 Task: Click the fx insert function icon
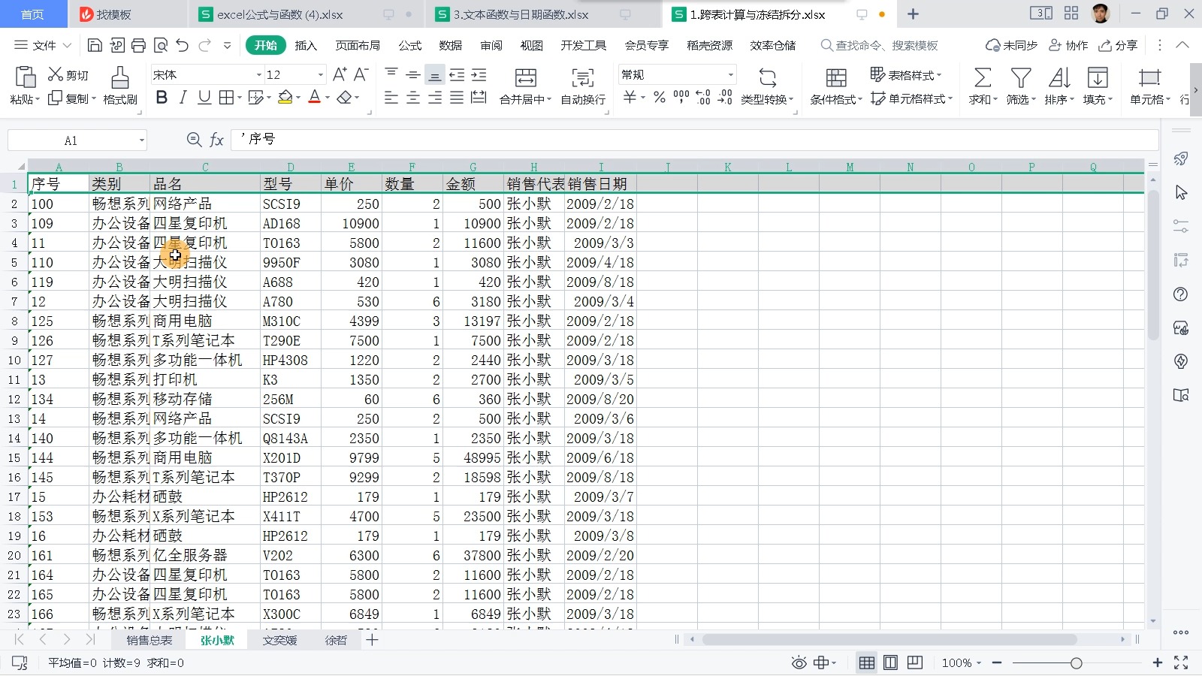coord(216,140)
